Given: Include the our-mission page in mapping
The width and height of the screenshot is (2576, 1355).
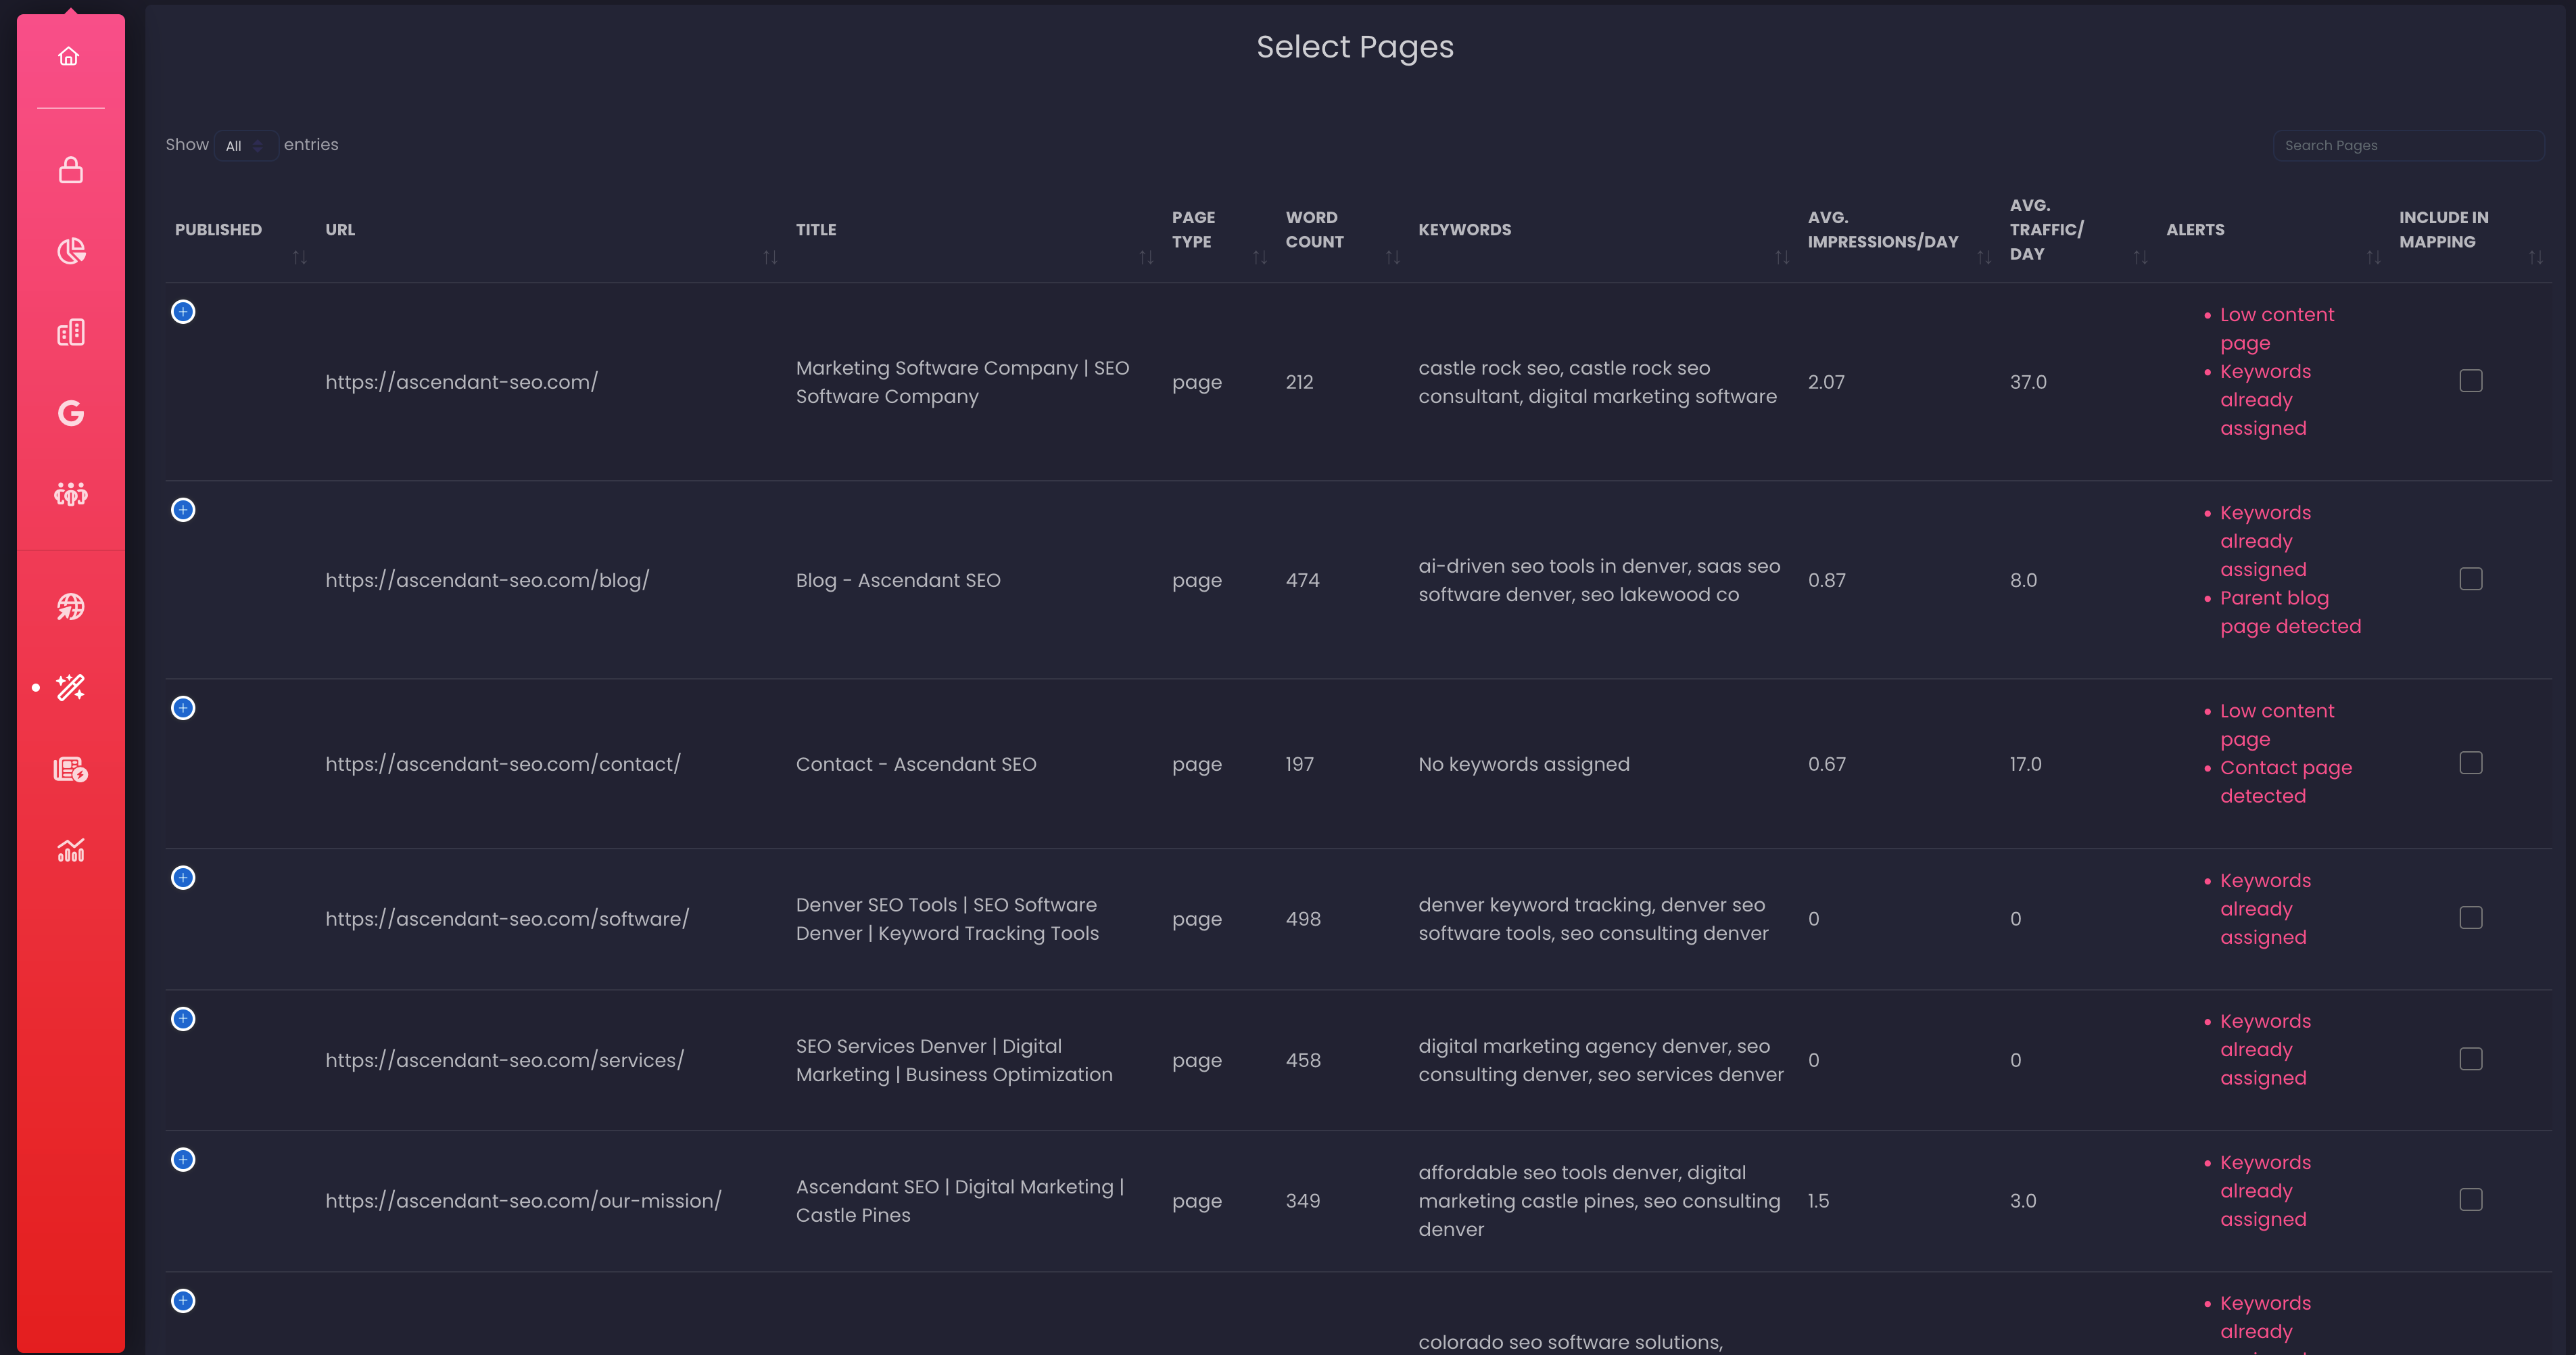Looking at the screenshot, I should coord(2471,1200).
